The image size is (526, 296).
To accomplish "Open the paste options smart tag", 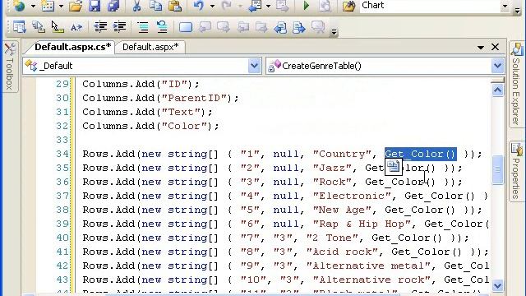I will [393, 167].
